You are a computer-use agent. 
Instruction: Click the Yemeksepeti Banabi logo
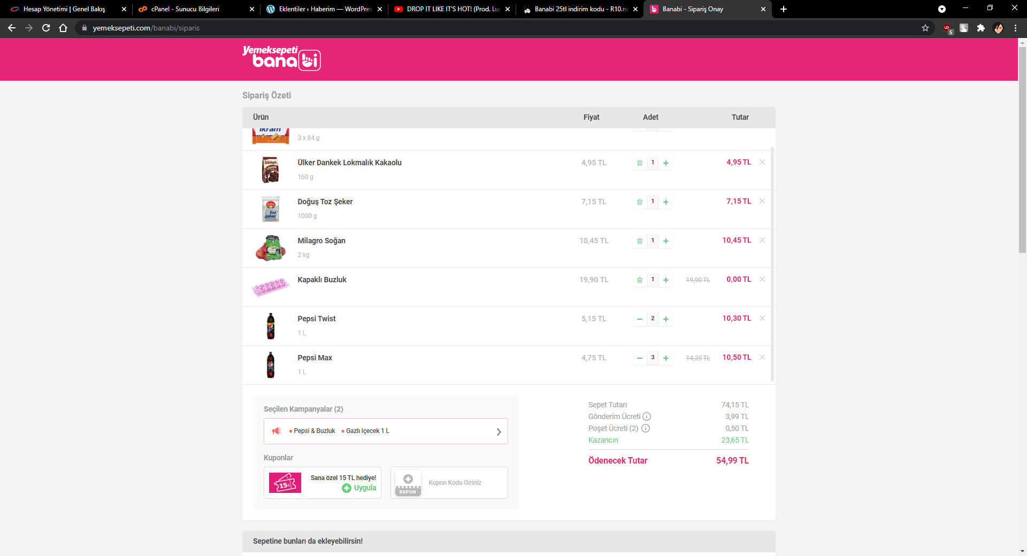point(281,58)
